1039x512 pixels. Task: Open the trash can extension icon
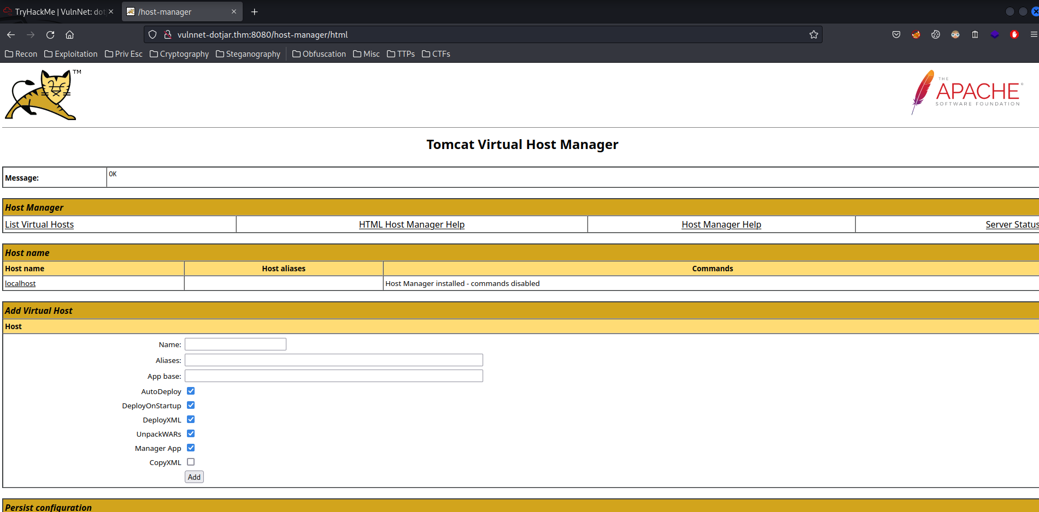click(975, 35)
